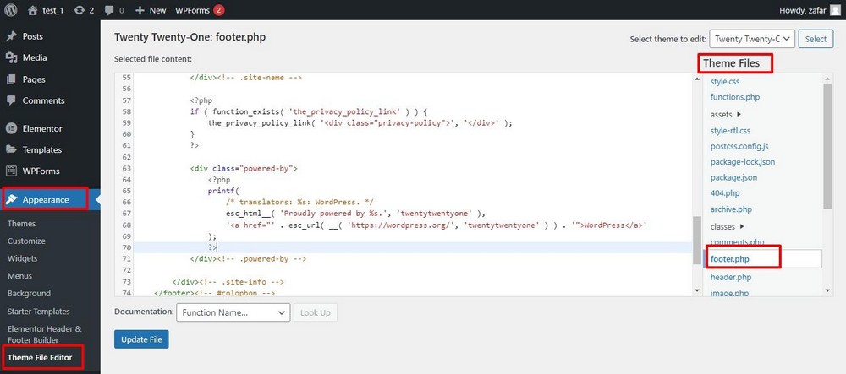Open Theme File Editor submenu item
This screenshot has width=846, height=374.
40,358
